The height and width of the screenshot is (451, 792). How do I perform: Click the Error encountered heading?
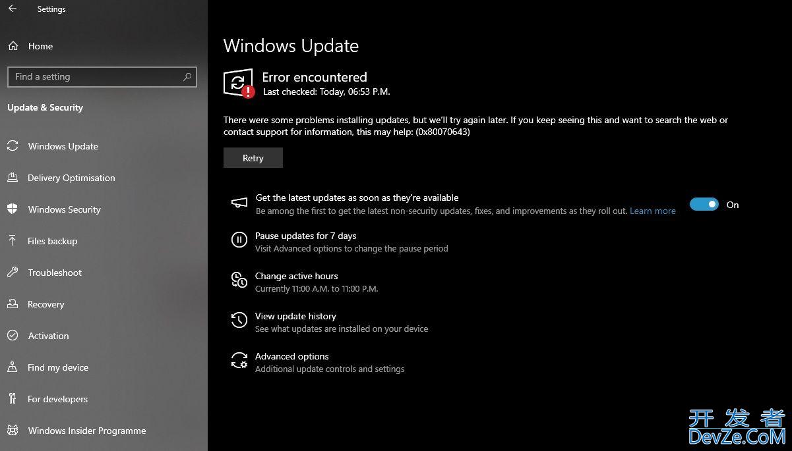click(315, 77)
